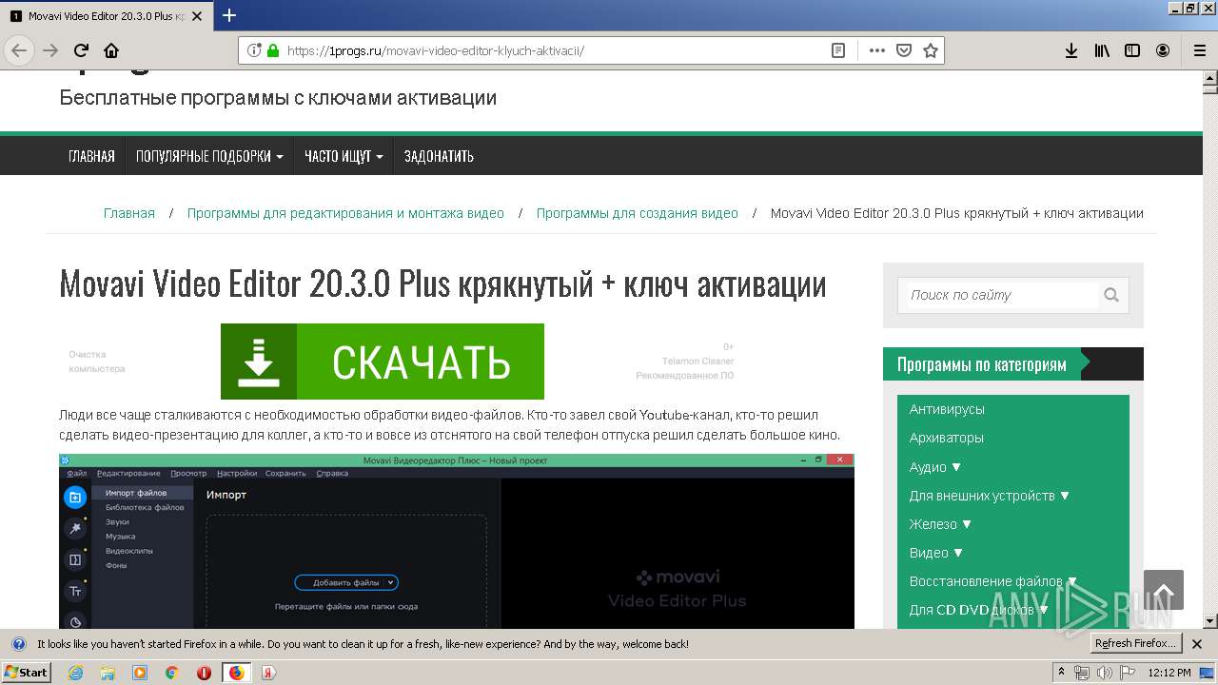Click the page scrollbar down arrow

pyautogui.click(x=1209, y=620)
